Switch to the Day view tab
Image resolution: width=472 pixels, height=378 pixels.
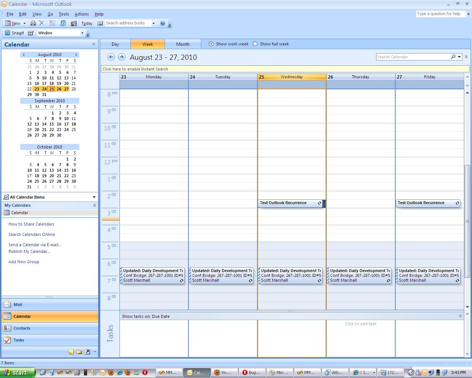pos(115,44)
